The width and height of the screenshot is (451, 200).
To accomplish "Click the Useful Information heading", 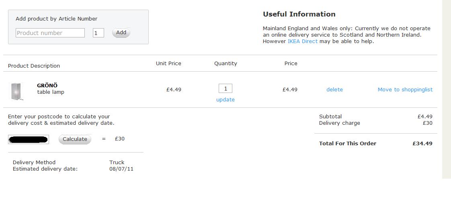I will click(x=299, y=14).
